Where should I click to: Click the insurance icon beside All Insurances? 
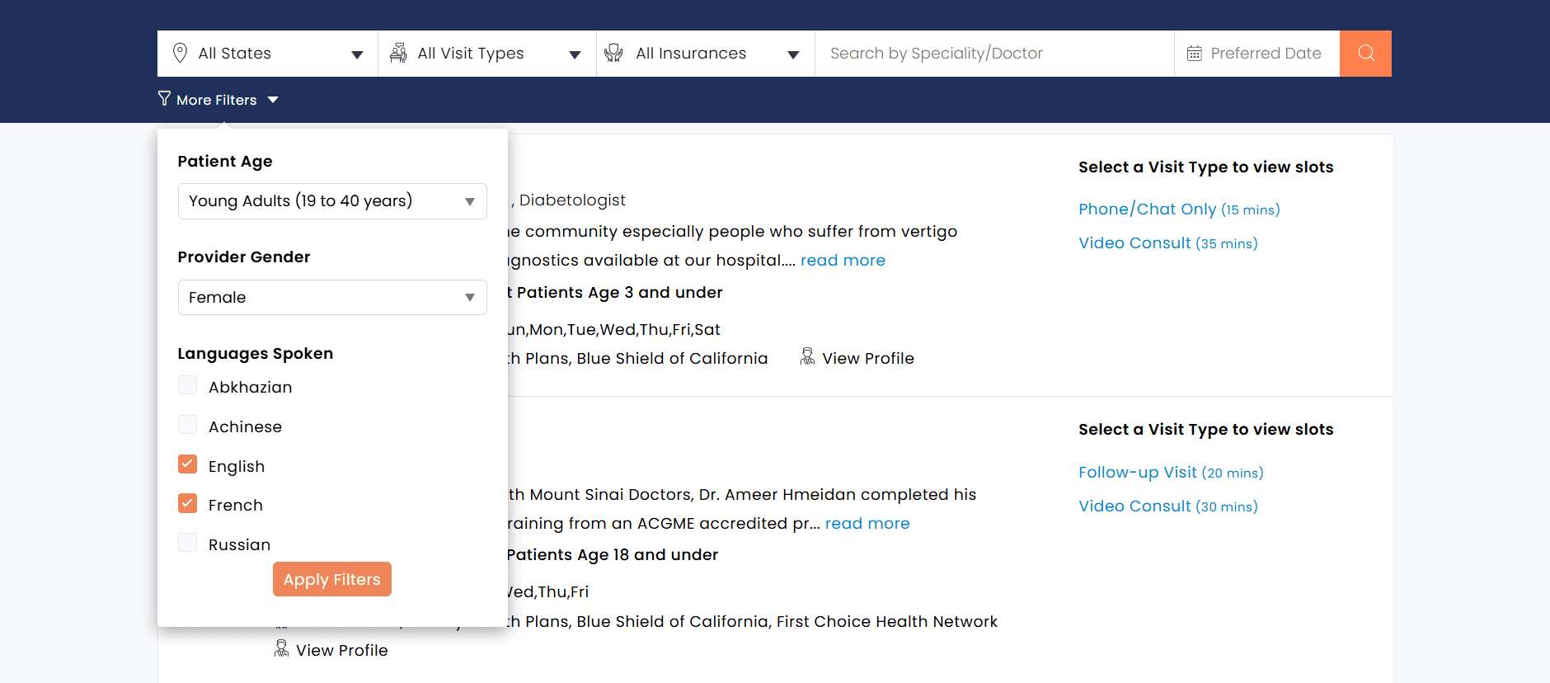pyautogui.click(x=613, y=54)
